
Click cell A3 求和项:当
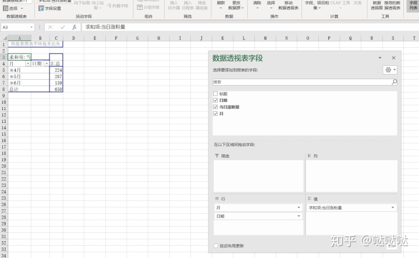coord(19,57)
